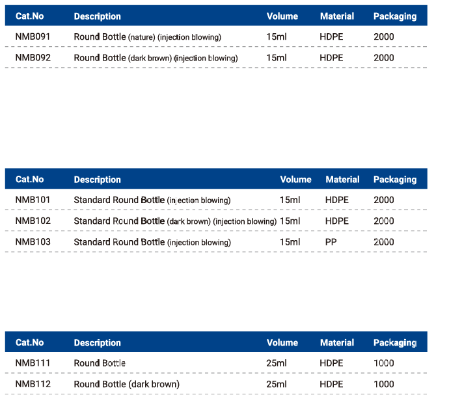Screen dimensions: 449x397
Task: Click the 15ml volume for NMB101
Action: [x=290, y=200]
